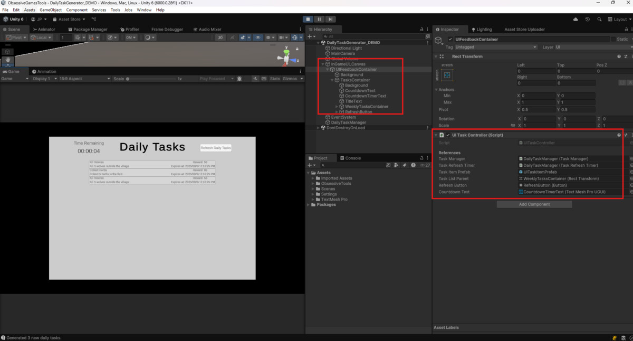The height and width of the screenshot is (341, 633).
Task: Open the Component menu
Action: 77,10
